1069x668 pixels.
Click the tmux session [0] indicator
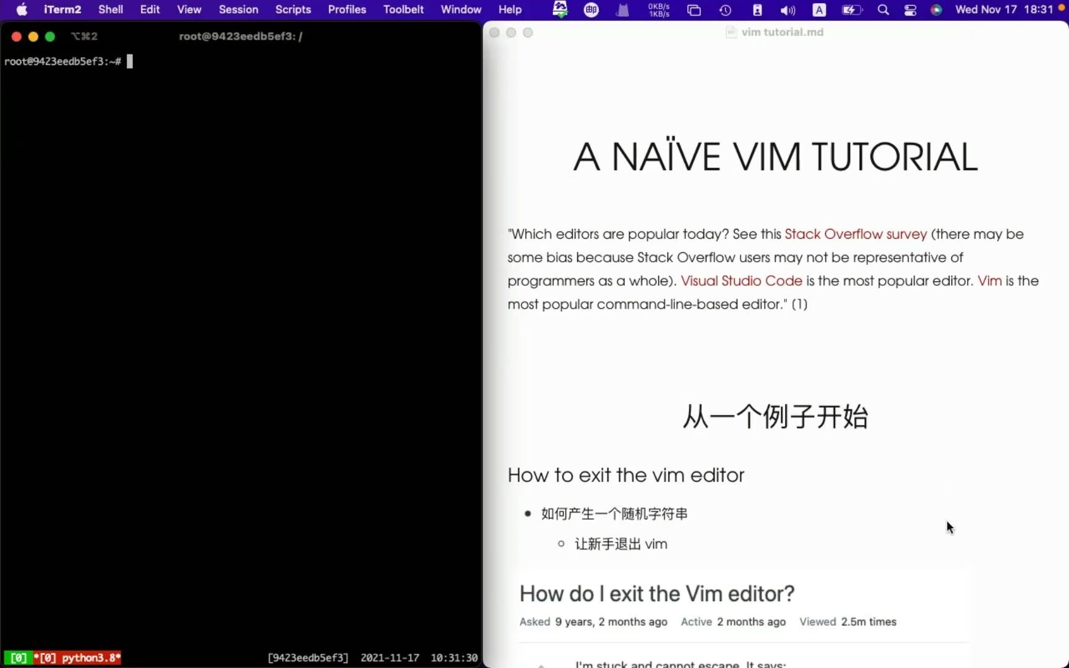point(19,657)
